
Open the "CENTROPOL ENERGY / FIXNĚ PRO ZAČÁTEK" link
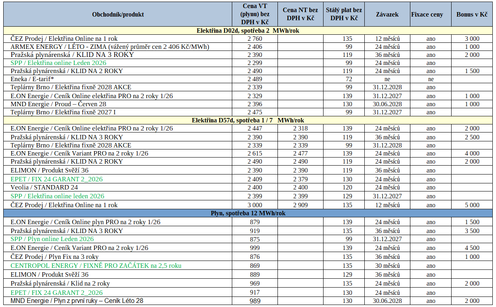[x=96, y=265]
